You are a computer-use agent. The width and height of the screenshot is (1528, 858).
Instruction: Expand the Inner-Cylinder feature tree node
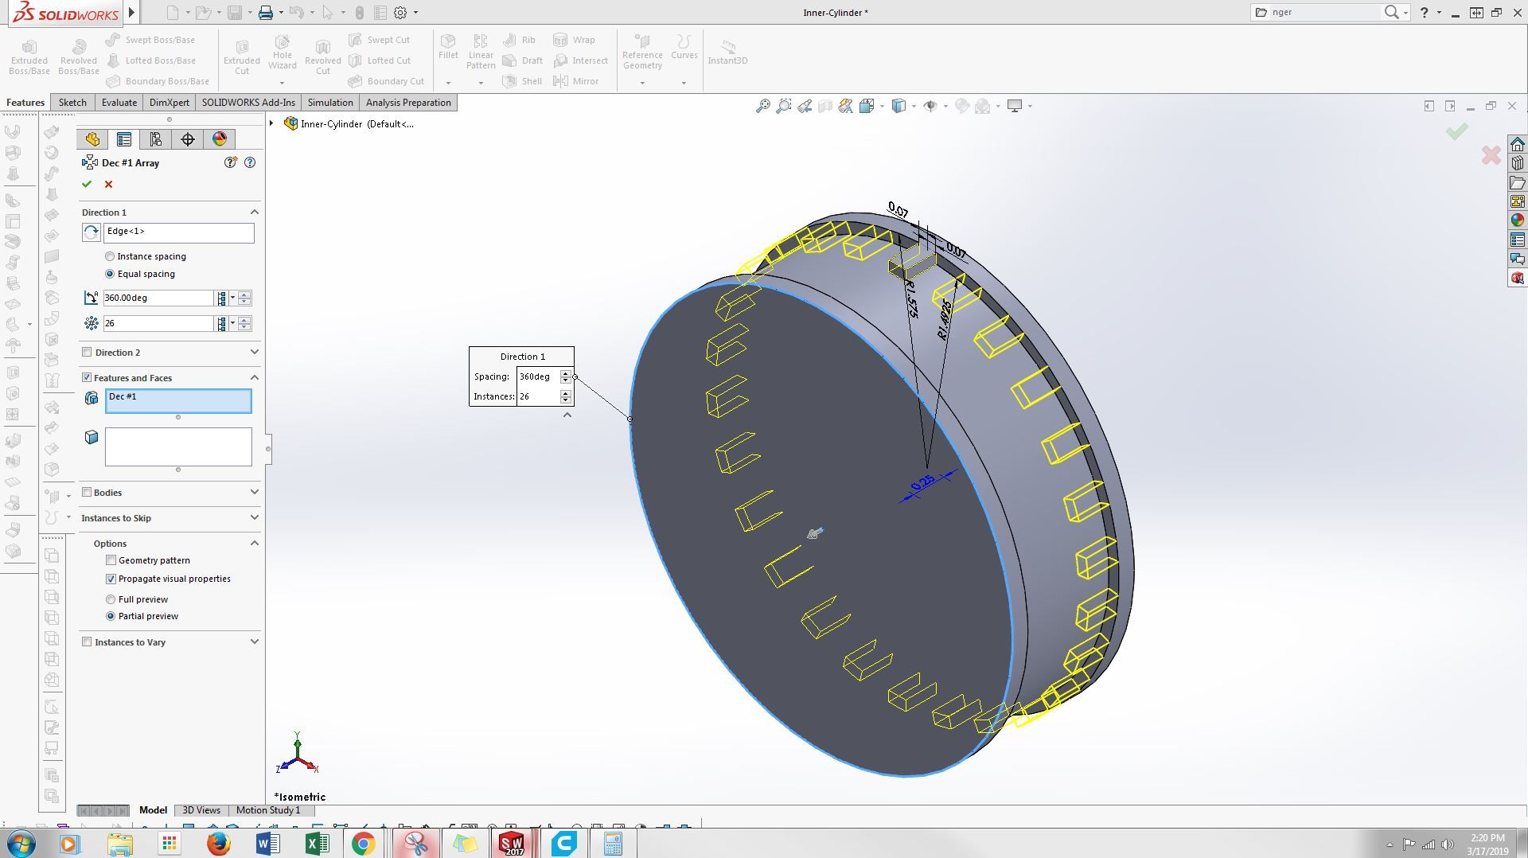tap(271, 123)
